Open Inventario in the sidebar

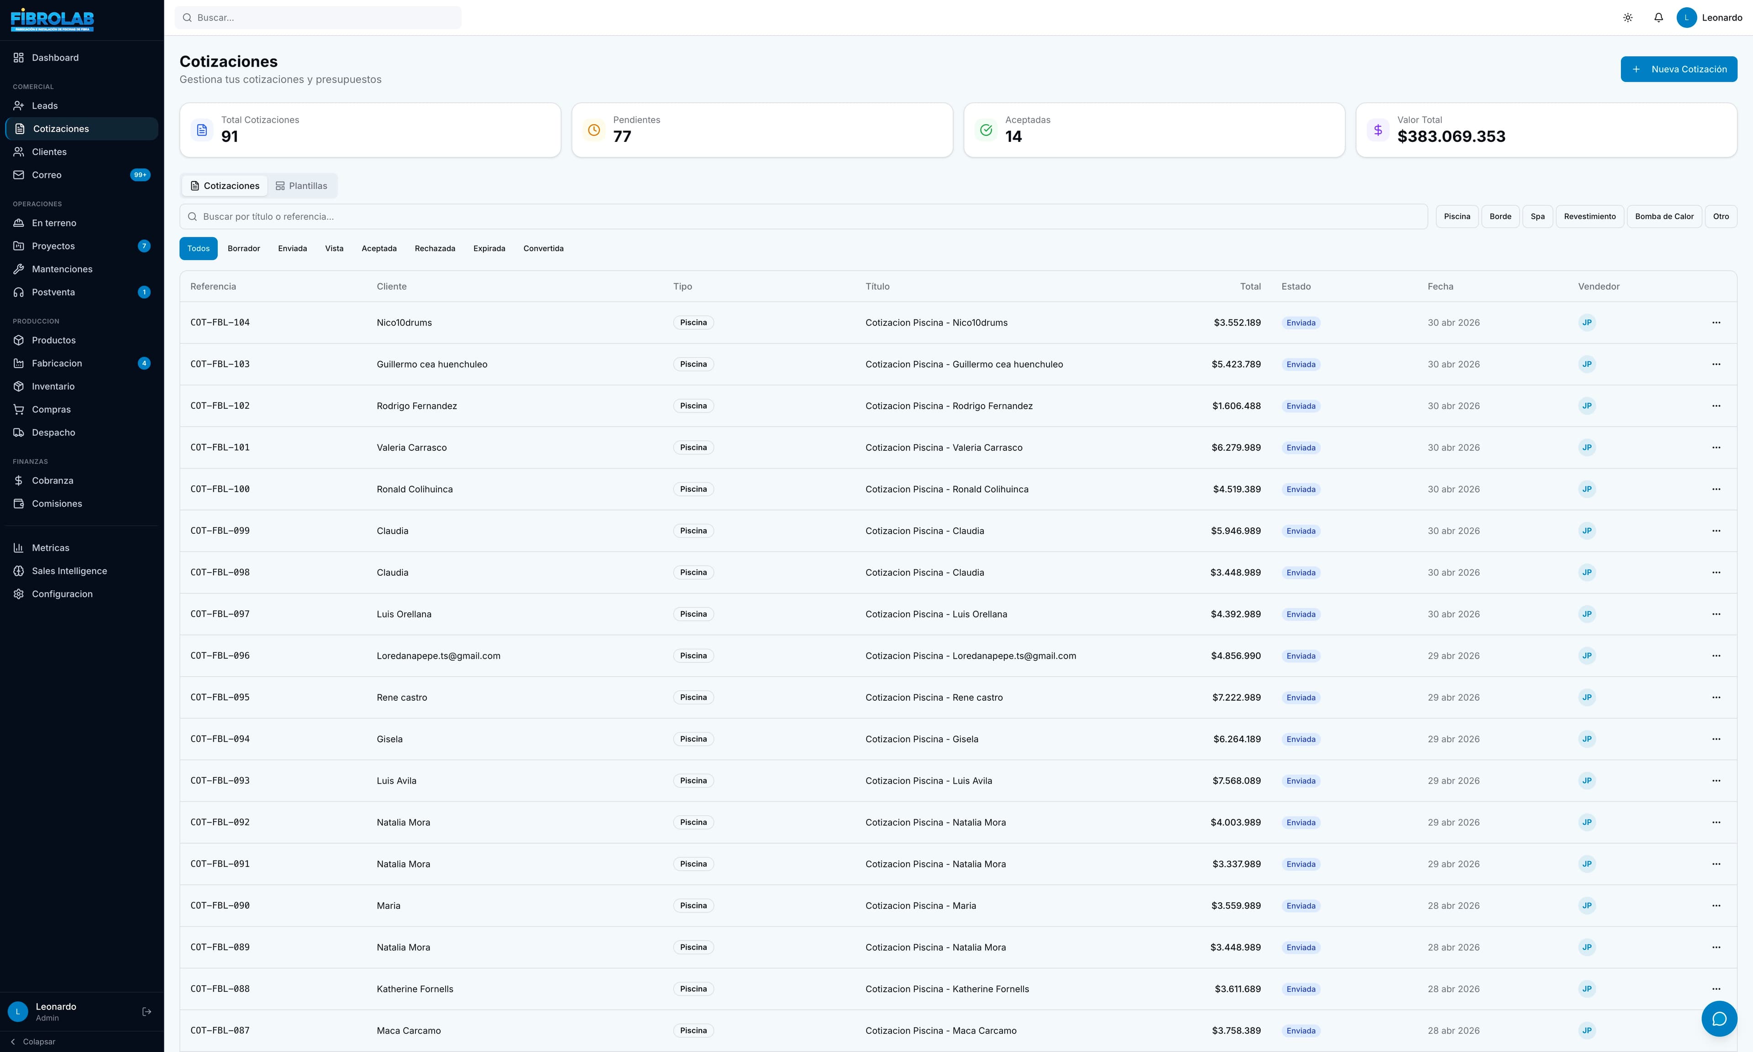[x=82, y=386]
